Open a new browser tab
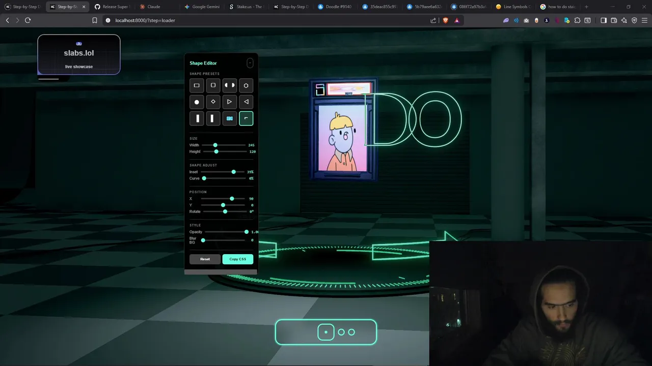 click(x=586, y=7)
